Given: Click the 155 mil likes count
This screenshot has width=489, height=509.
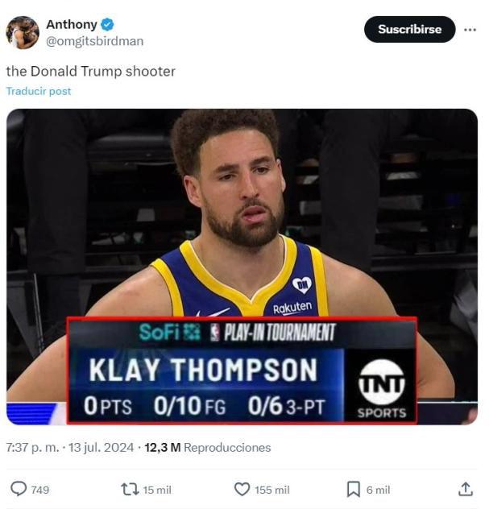Looking at the screenshot, I should [x=271, y=490].
